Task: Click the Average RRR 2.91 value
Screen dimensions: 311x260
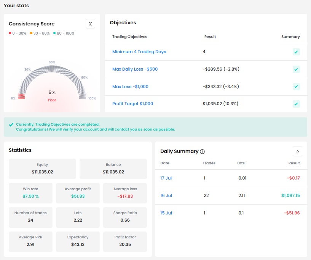Action: point(30,244)
